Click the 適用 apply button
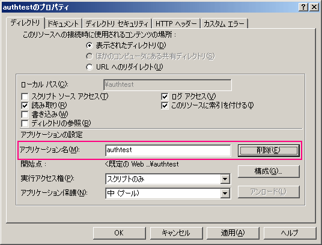 [233, 233]
